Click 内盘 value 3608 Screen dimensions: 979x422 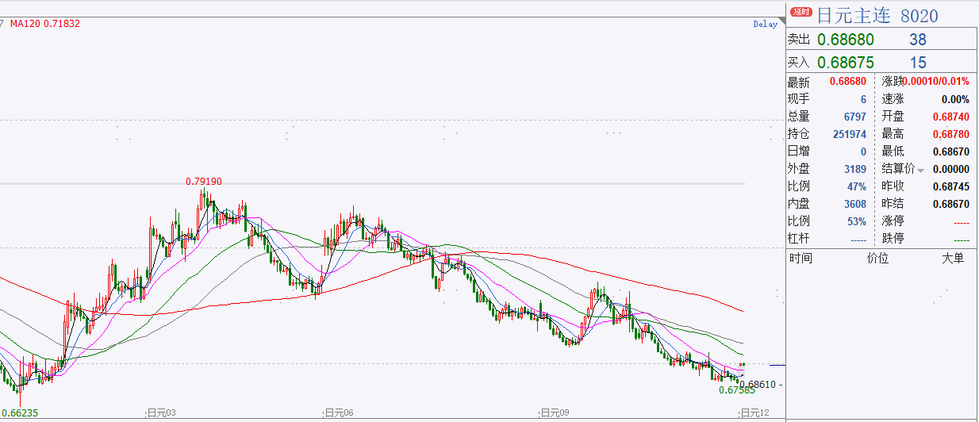click(855, 204)
